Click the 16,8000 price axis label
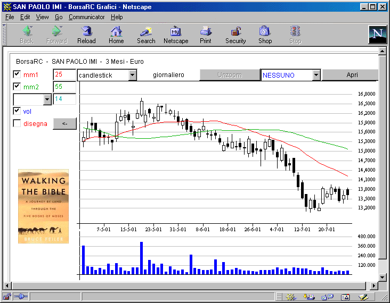Screen dimensions: 390x303 367,94
